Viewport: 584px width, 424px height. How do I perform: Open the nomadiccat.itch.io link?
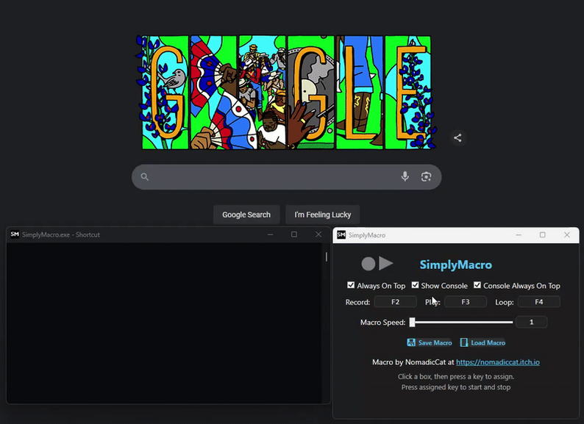(x=498, y=362)
